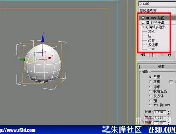Collapse the 可编辑多边形 tree node
Image resolution: width=176 pixels, height=134 pixels.
click(142, 27)
